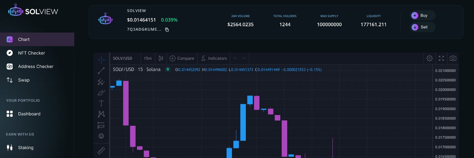Click the liquidity value 177161.211
474x158 pixels.
374,24
